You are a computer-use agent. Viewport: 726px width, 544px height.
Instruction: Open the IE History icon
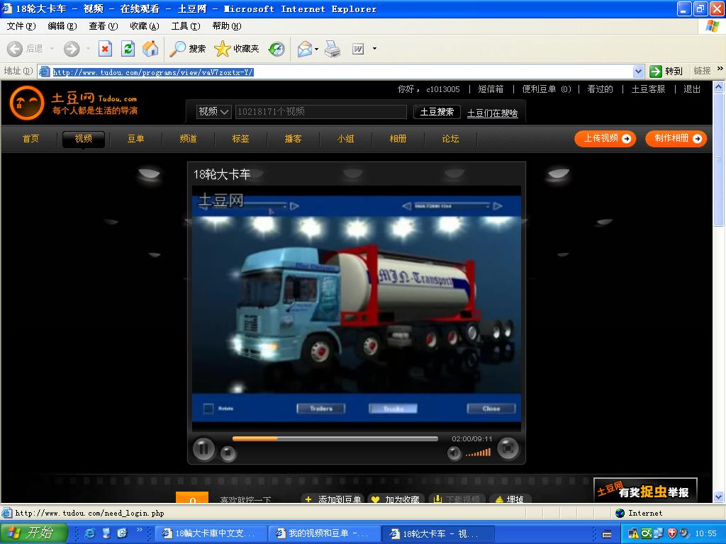click(x=277, y=49)
